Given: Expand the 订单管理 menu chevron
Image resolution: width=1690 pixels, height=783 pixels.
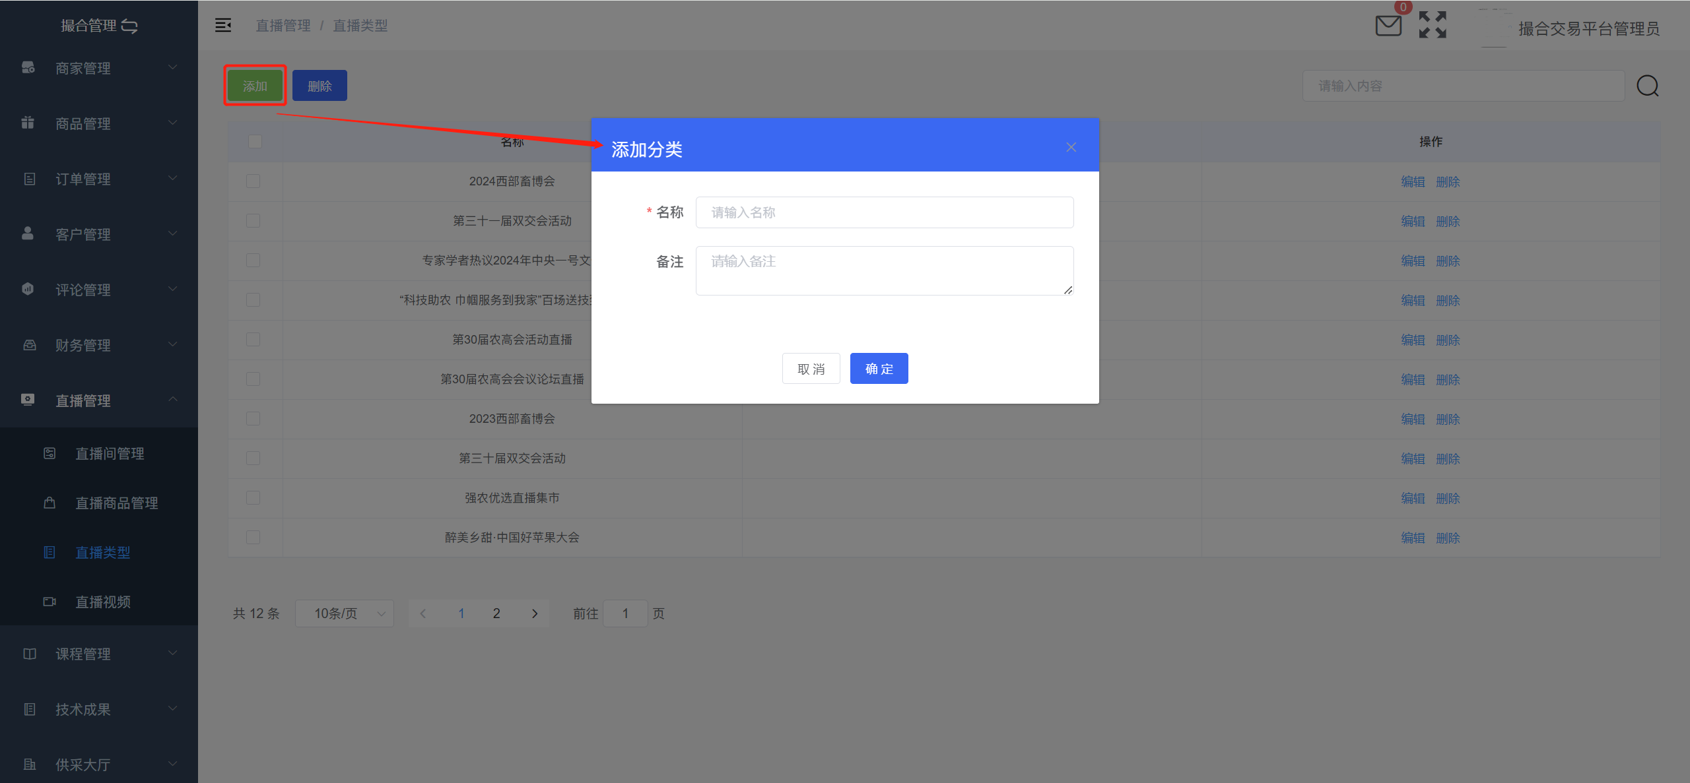Looking at the screenshot, I should pyautogui.click(x=172, y=178).
